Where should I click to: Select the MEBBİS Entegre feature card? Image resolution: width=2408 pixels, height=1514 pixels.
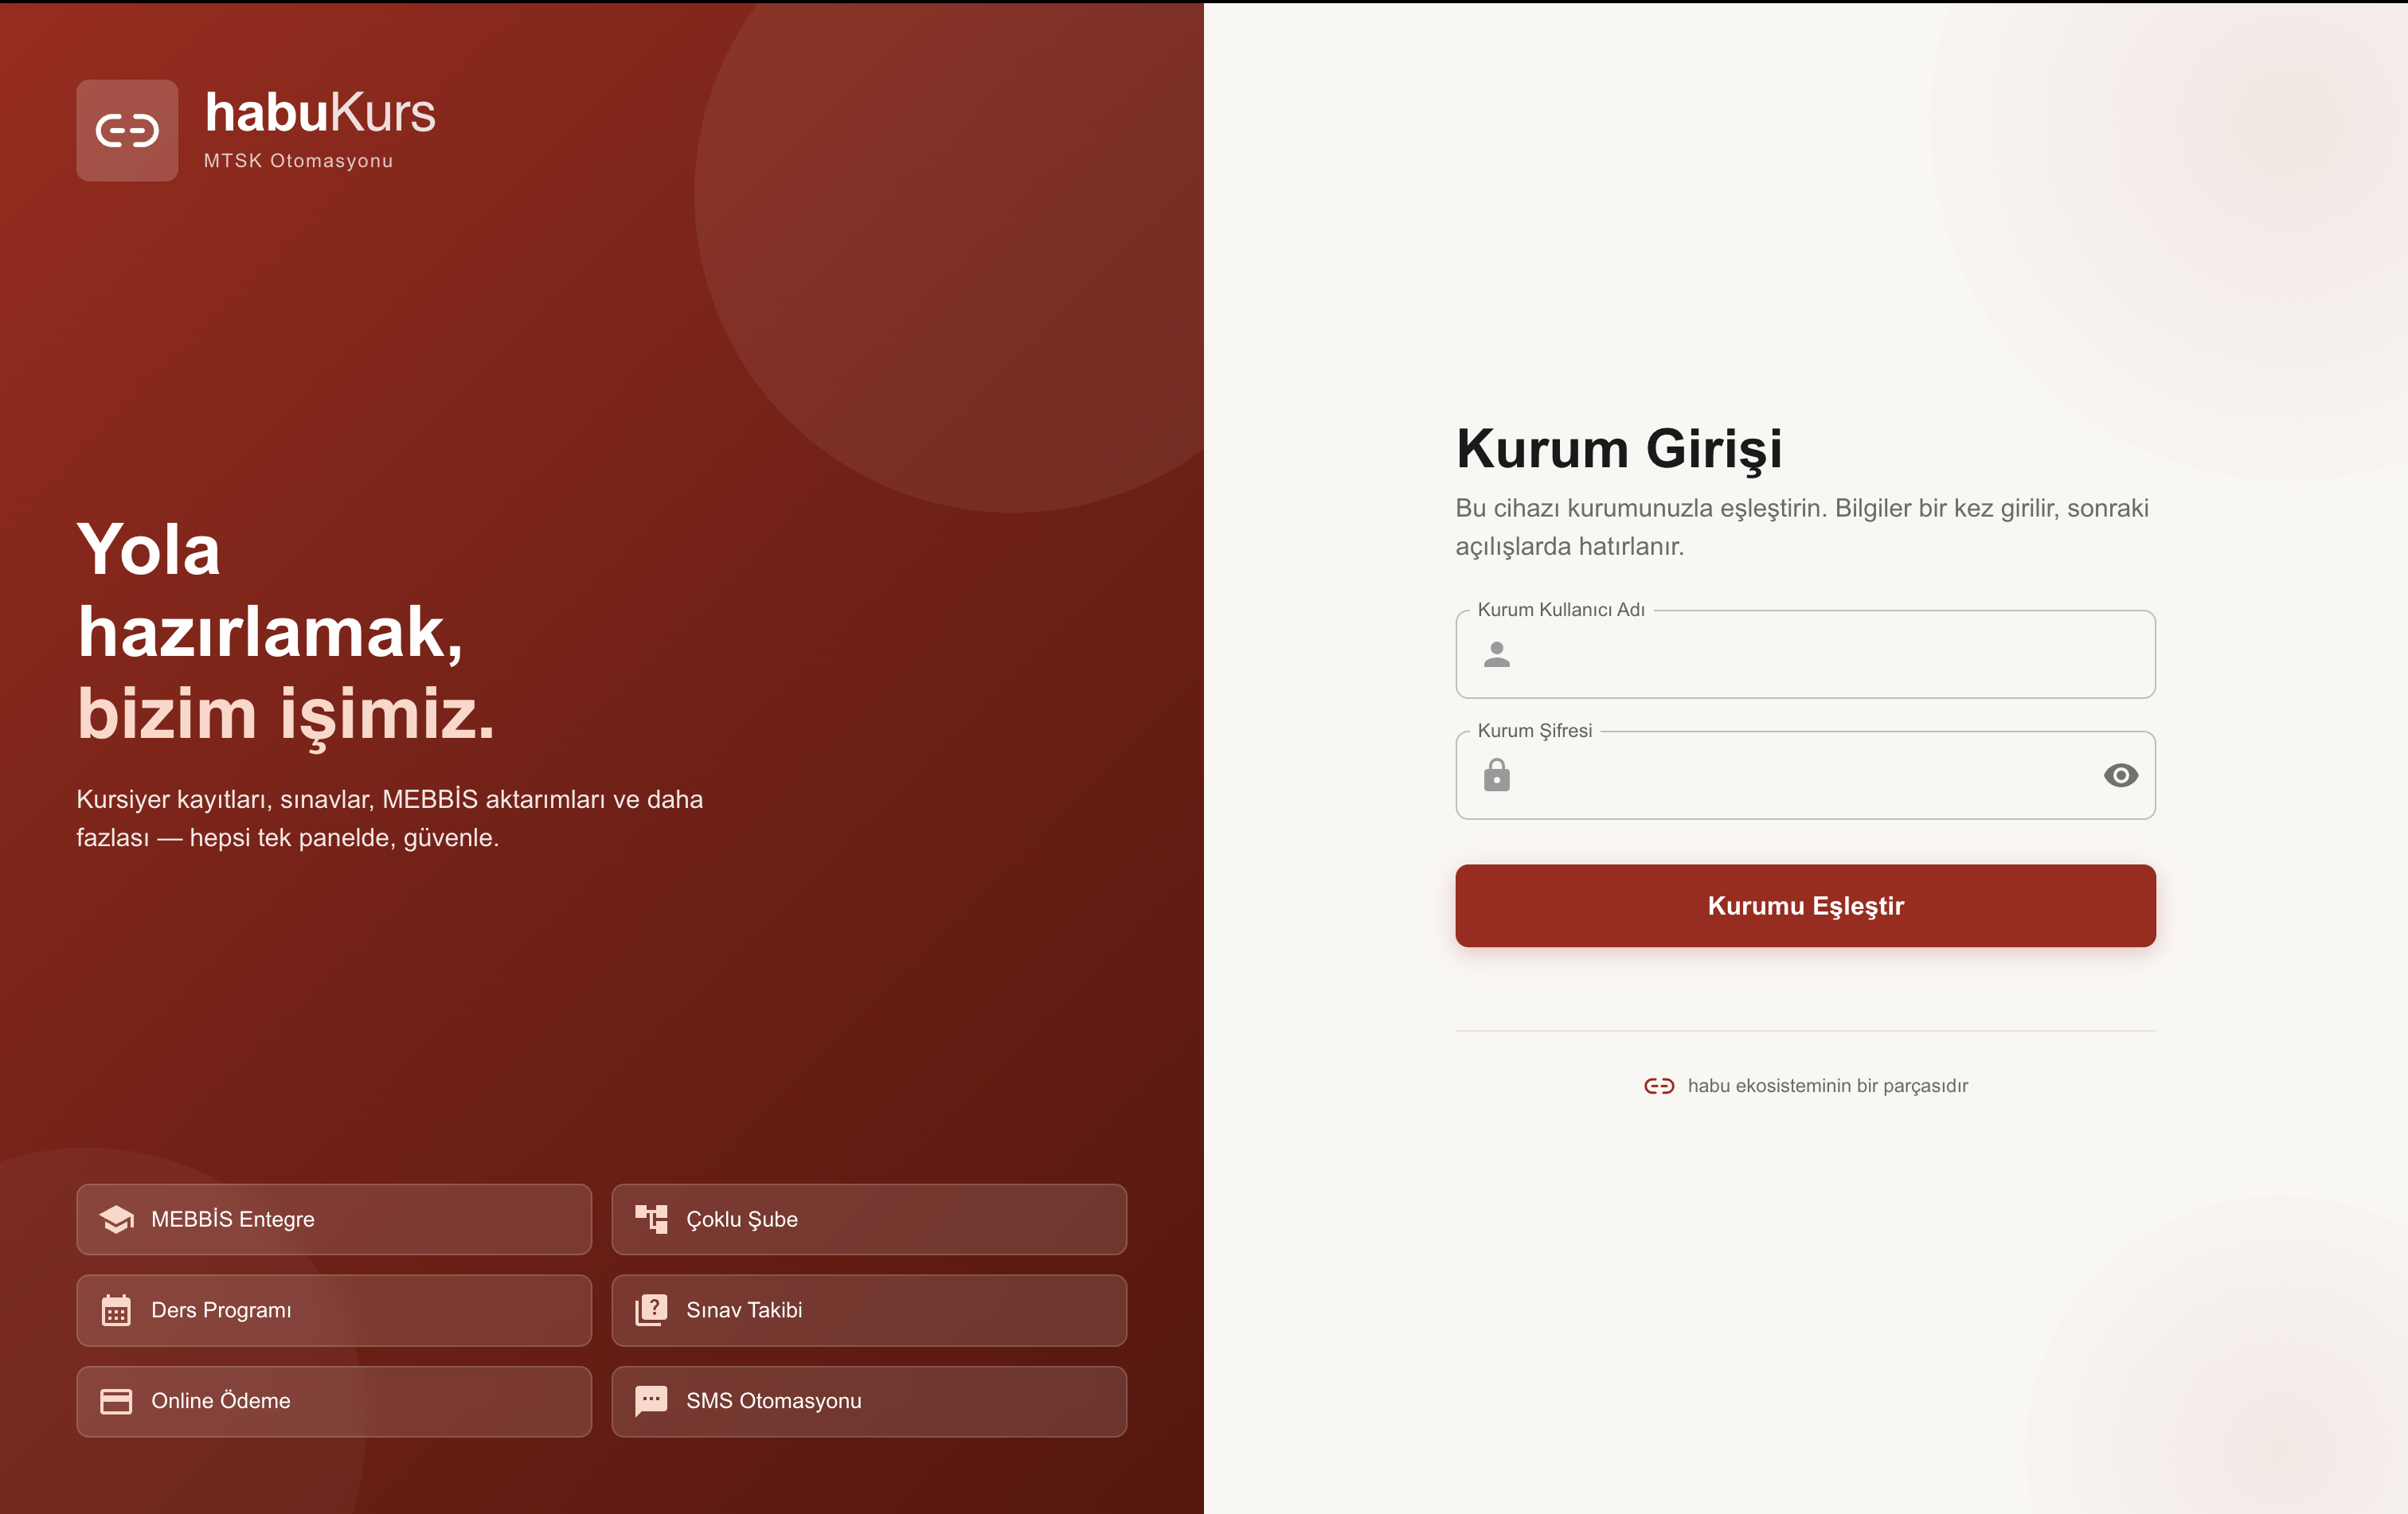coord(334,1219)
